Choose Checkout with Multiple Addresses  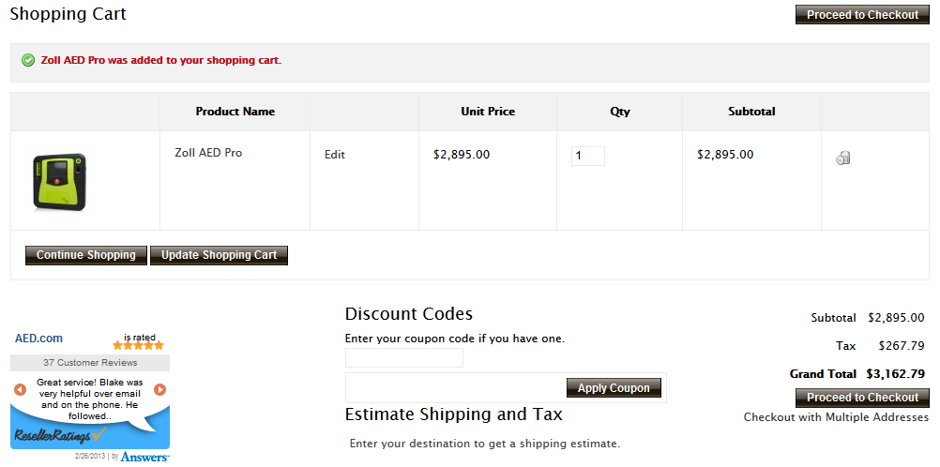836,417
